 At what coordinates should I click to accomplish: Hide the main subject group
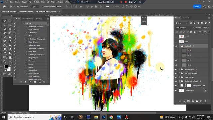176,77
